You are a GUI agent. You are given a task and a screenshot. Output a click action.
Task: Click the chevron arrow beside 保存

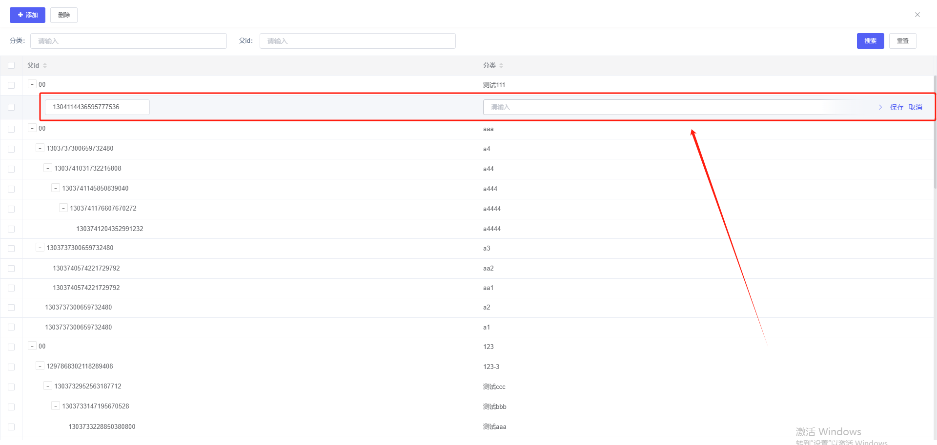(x=880, y=107)
